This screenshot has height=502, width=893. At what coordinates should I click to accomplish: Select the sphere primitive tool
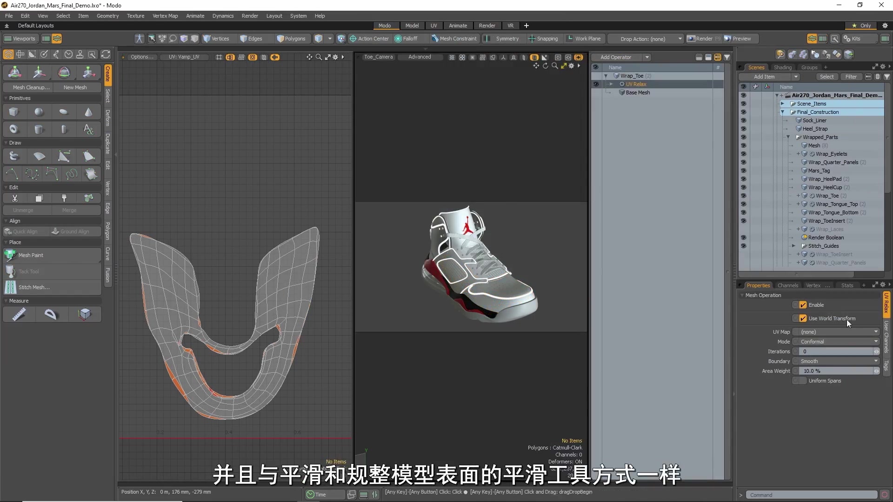click(x=39, y=112)
